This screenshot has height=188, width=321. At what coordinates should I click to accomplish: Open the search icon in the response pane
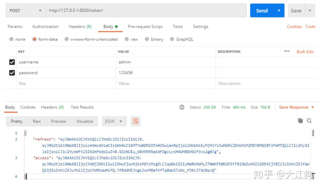[310, 121]
